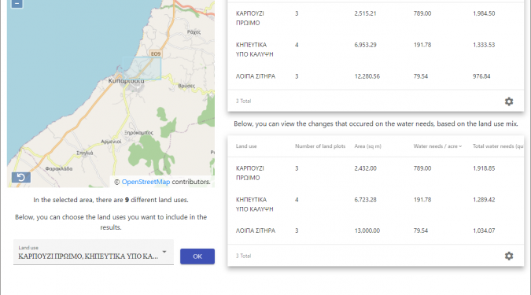Click area value 2,515.21
This screenshot has width=531, height=295.
tap(365, 13)
